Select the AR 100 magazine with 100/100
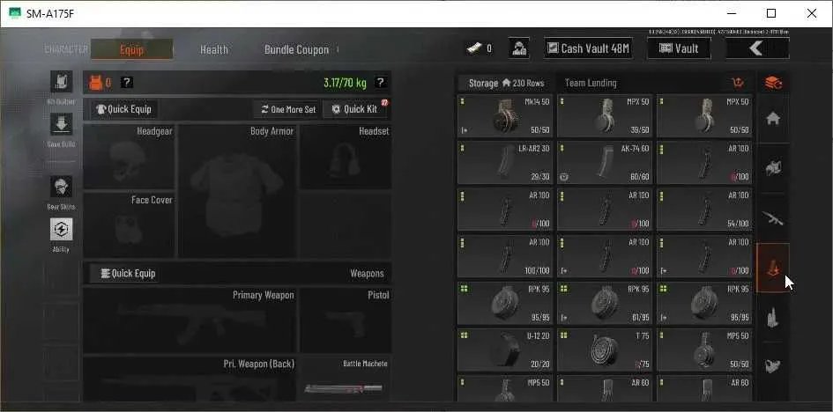This screenshot has width=833, height=412. (505, 256)
